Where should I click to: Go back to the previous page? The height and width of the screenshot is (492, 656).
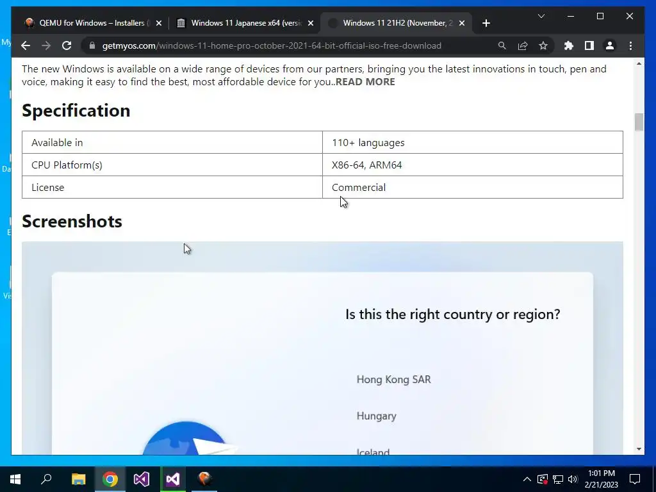pyautogui.click(x=26, y=45)
